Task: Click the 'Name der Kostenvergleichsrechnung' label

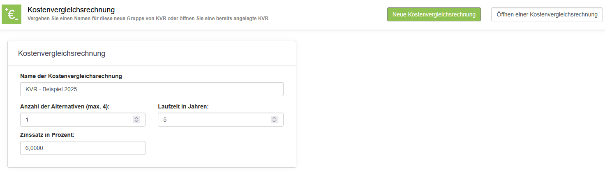Action: pos(71,76)
